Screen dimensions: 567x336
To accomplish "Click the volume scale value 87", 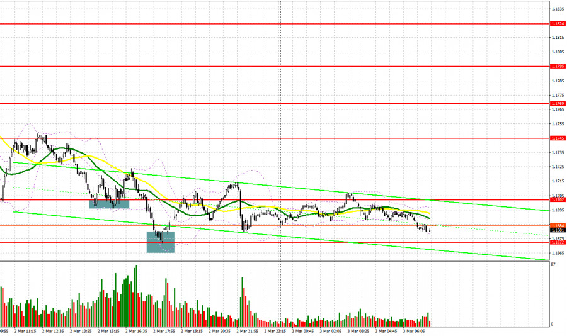I will 552,264.
